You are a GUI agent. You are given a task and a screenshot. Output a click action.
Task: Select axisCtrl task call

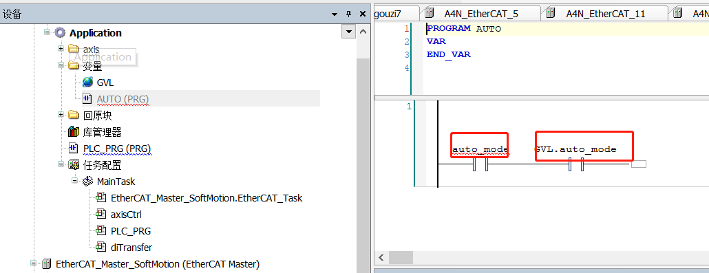tap(126, 215)
